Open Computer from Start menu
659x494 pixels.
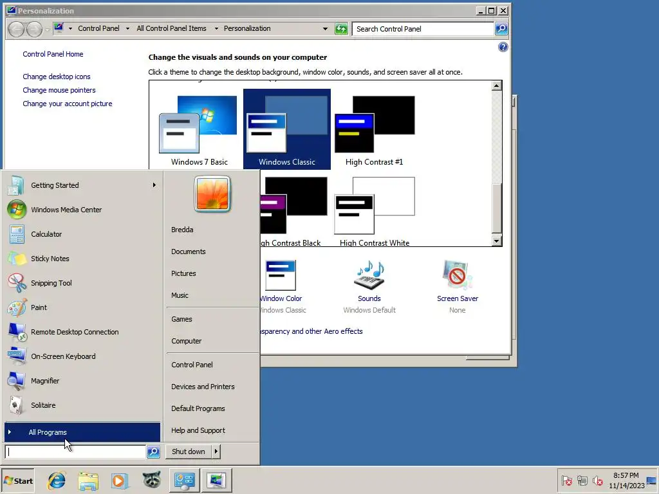pyautogui.click(x=186, y=341)
